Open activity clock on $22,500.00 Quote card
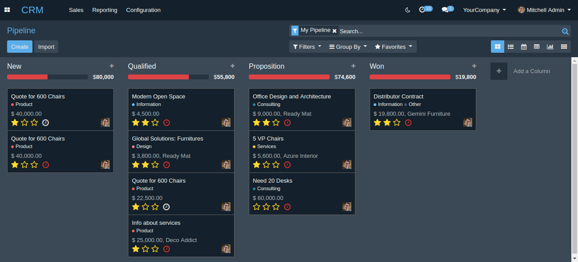The width and height of the screenshot is (578, 262). click(x=167, y=207)
